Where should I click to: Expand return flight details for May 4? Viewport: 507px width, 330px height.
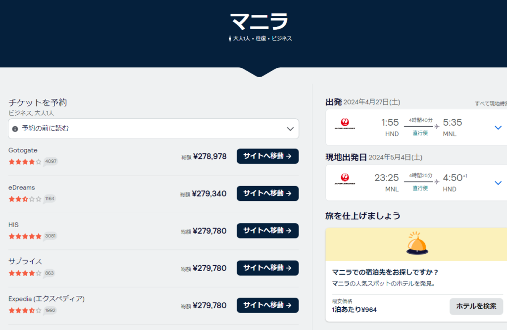[x=498, y=183]
